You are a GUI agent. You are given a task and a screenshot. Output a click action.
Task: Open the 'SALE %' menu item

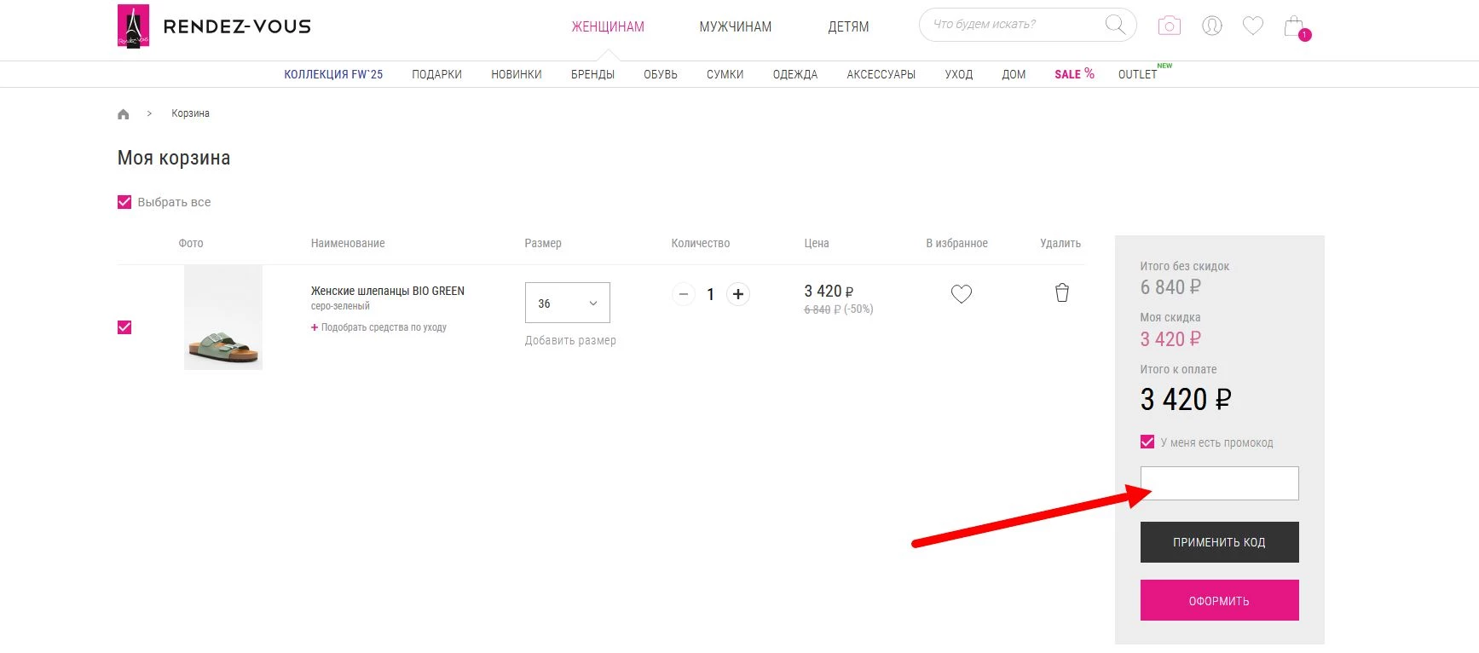pyautogui.click(x=1073, y=74)
